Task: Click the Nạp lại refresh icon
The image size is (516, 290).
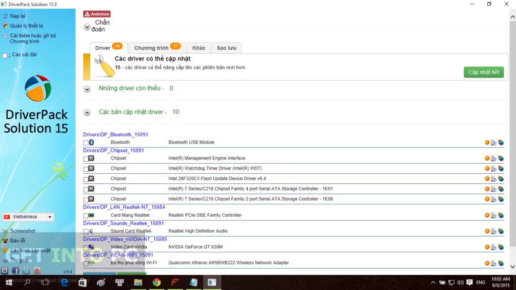Action: (5, 16)
